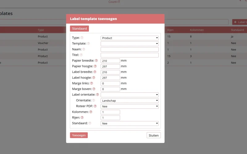Click the help icon next to Titel
The width and height of the screenshot is (247, 154).
[81, 55]
